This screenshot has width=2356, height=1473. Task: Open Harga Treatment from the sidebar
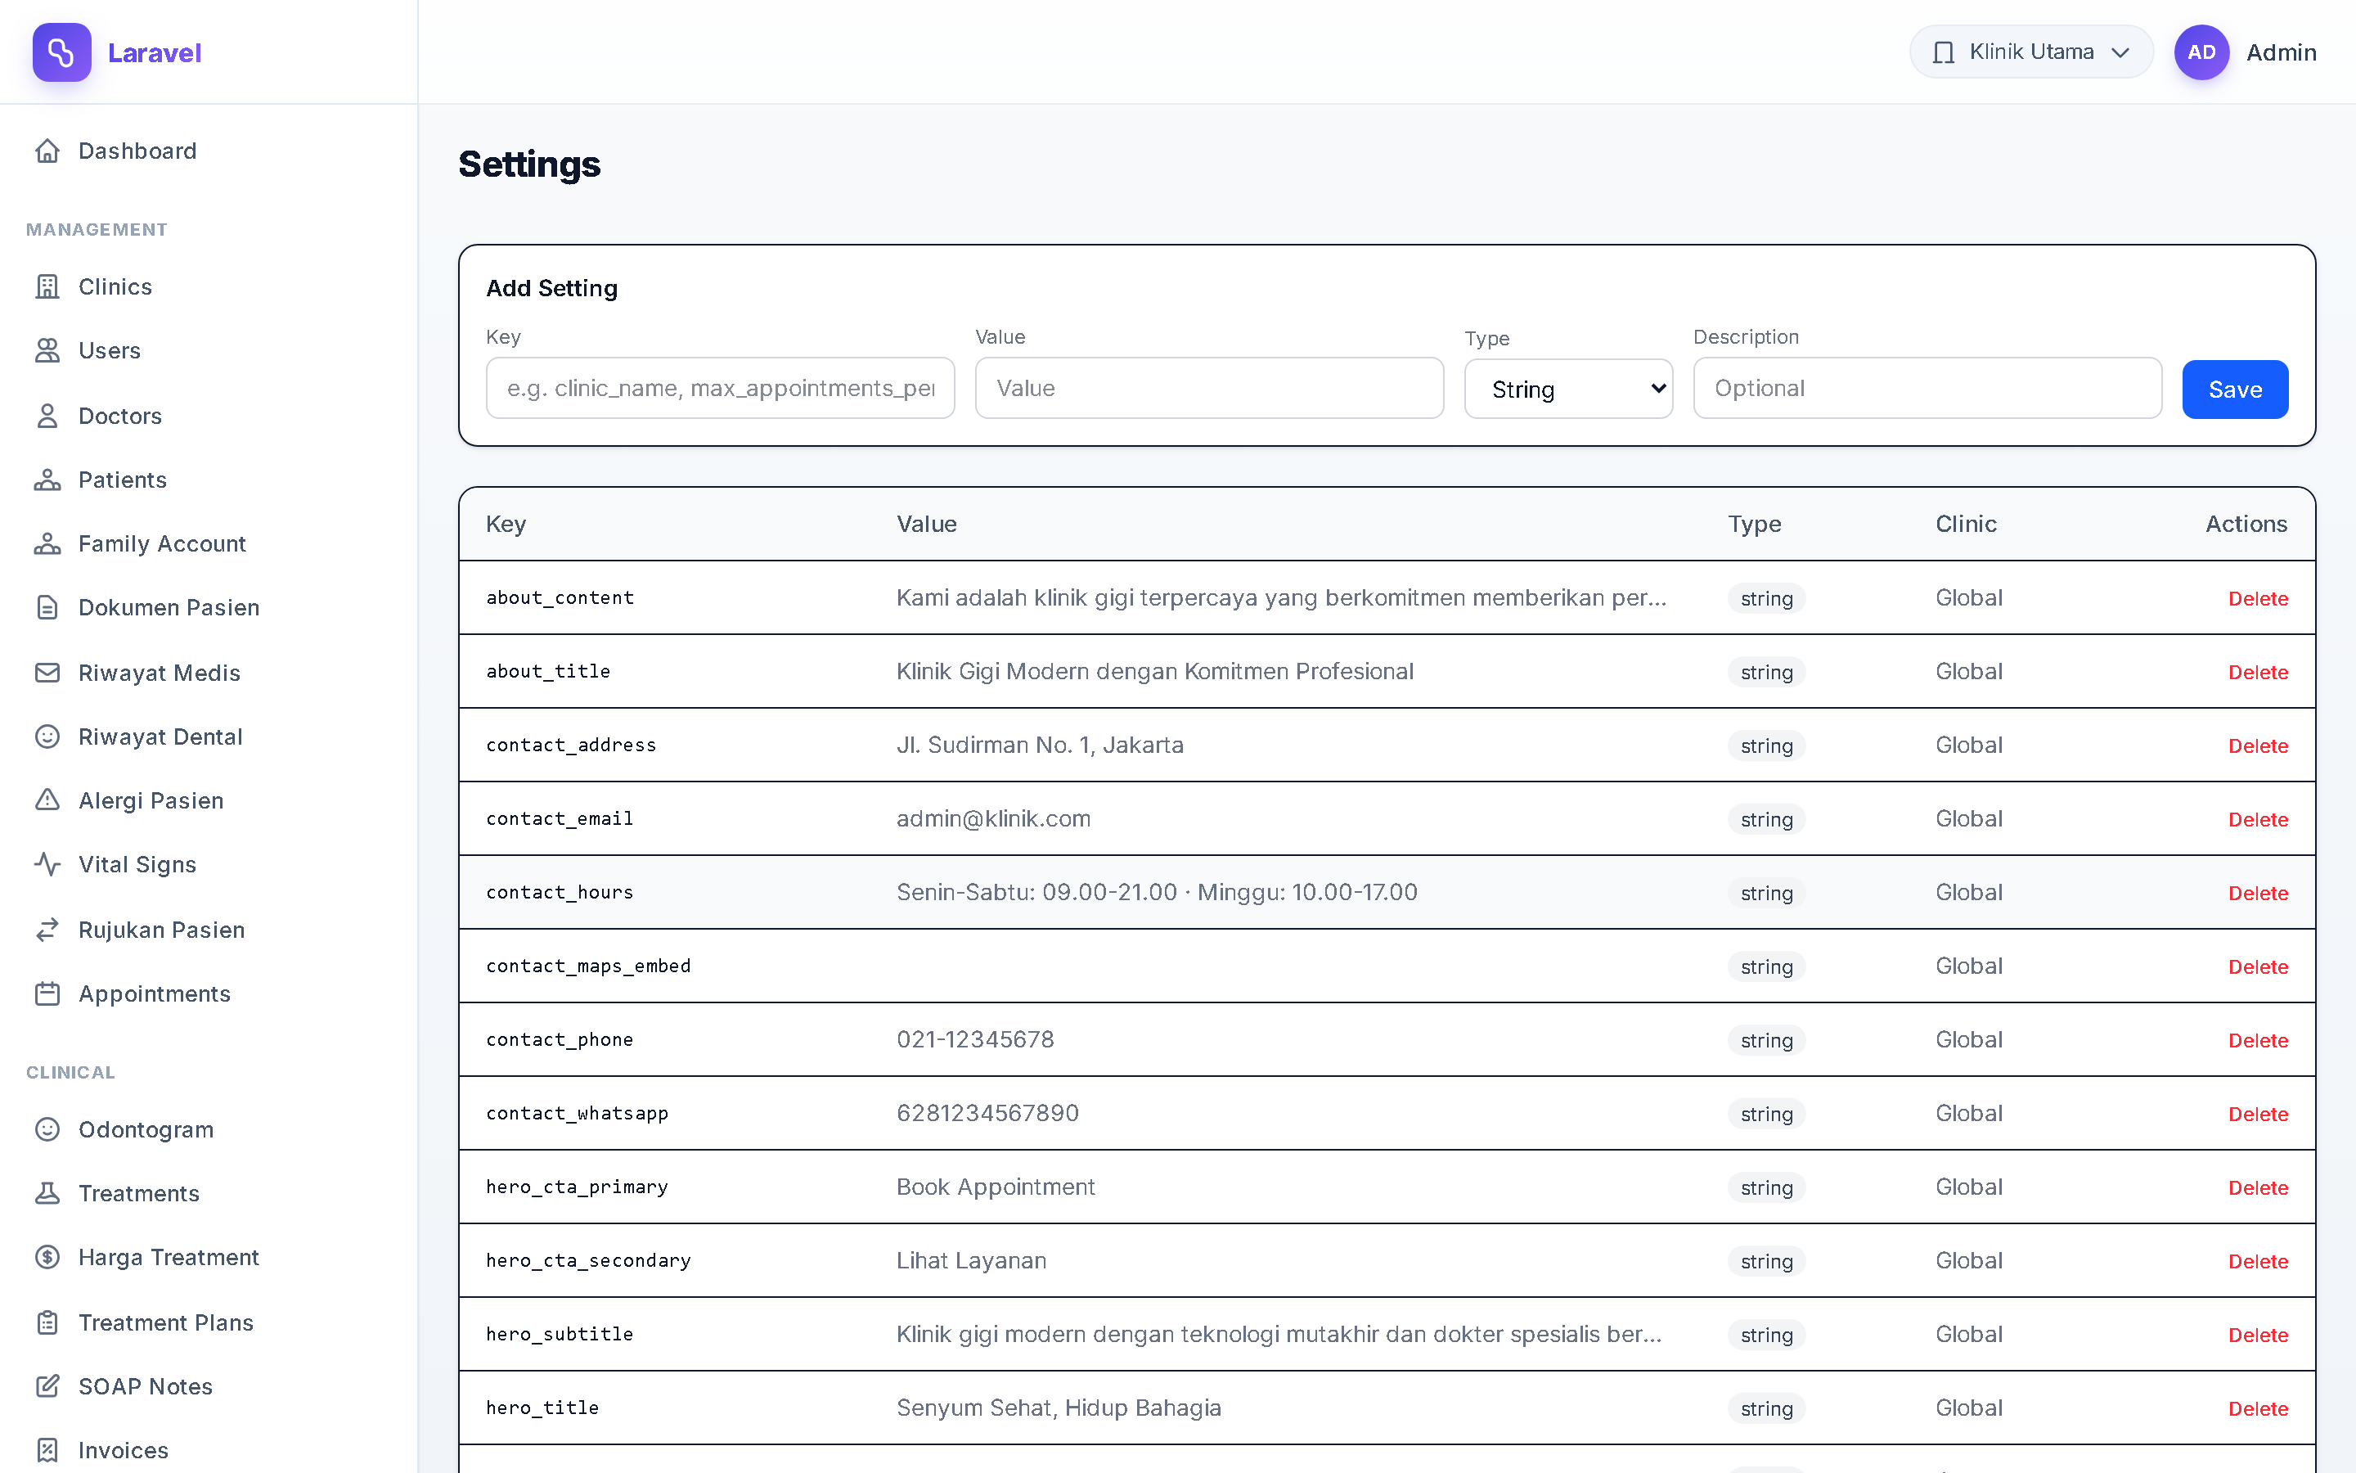point(169,1258)
